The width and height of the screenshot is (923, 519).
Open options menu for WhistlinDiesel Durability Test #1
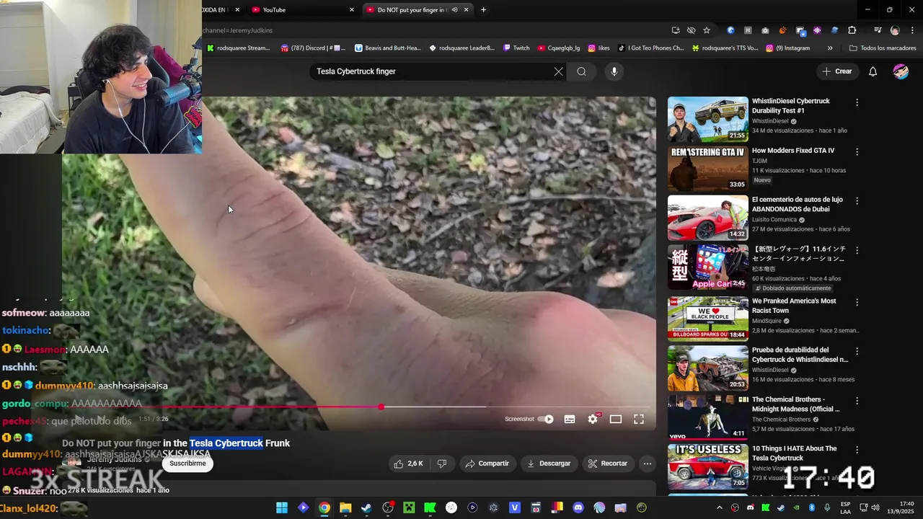tap(857, 102)
